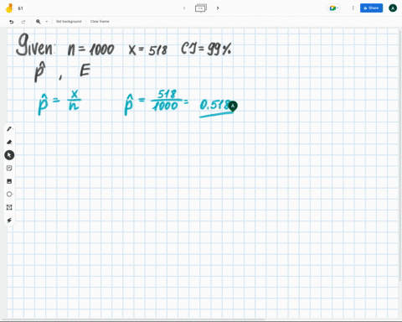Open the Jamboard home logo
Screen dimensions: 402x322
[x=9, y=8]
